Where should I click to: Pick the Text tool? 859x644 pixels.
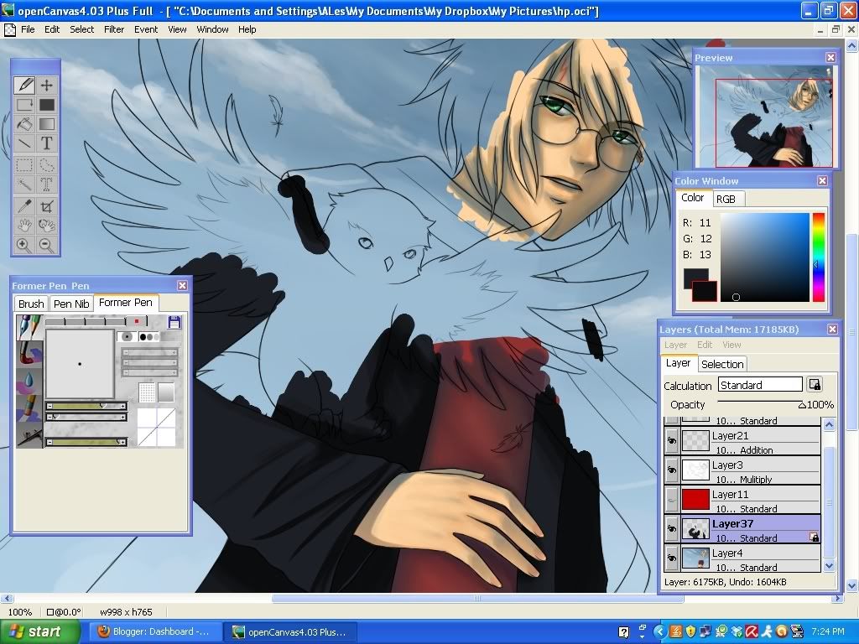click(x=47, y=143)
